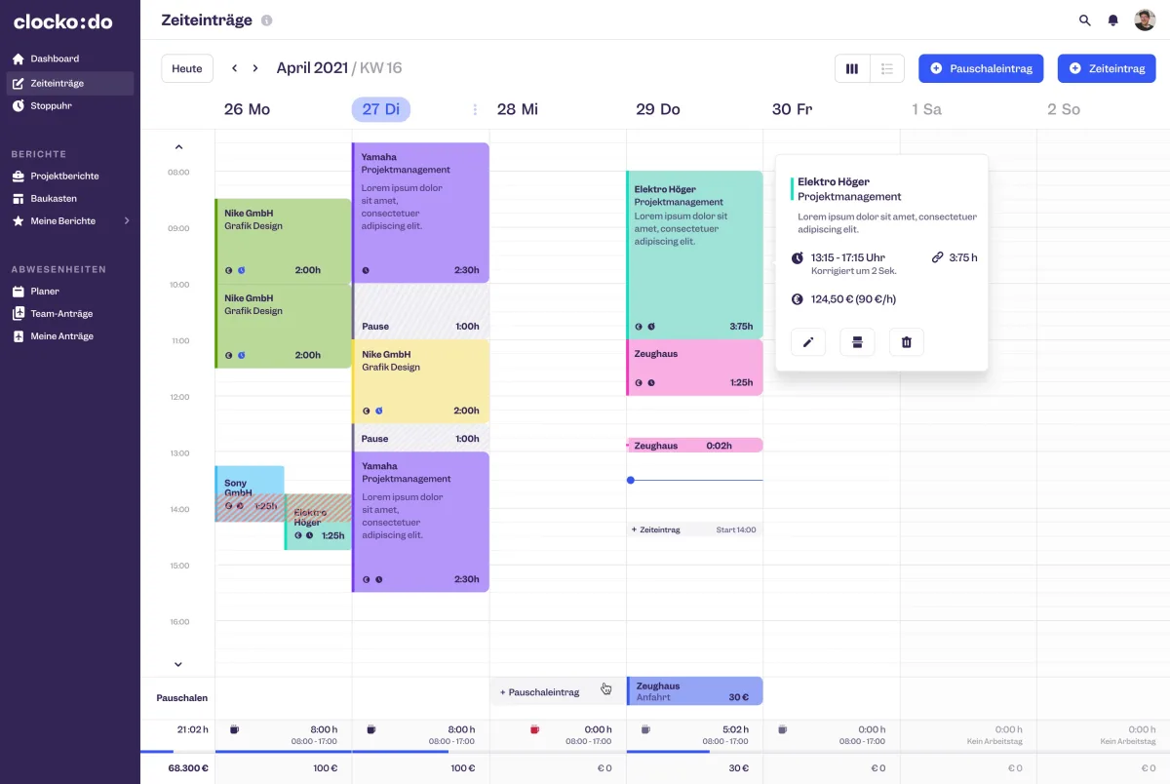
Task: Switch to list view
Action: [x=887, y=68]
